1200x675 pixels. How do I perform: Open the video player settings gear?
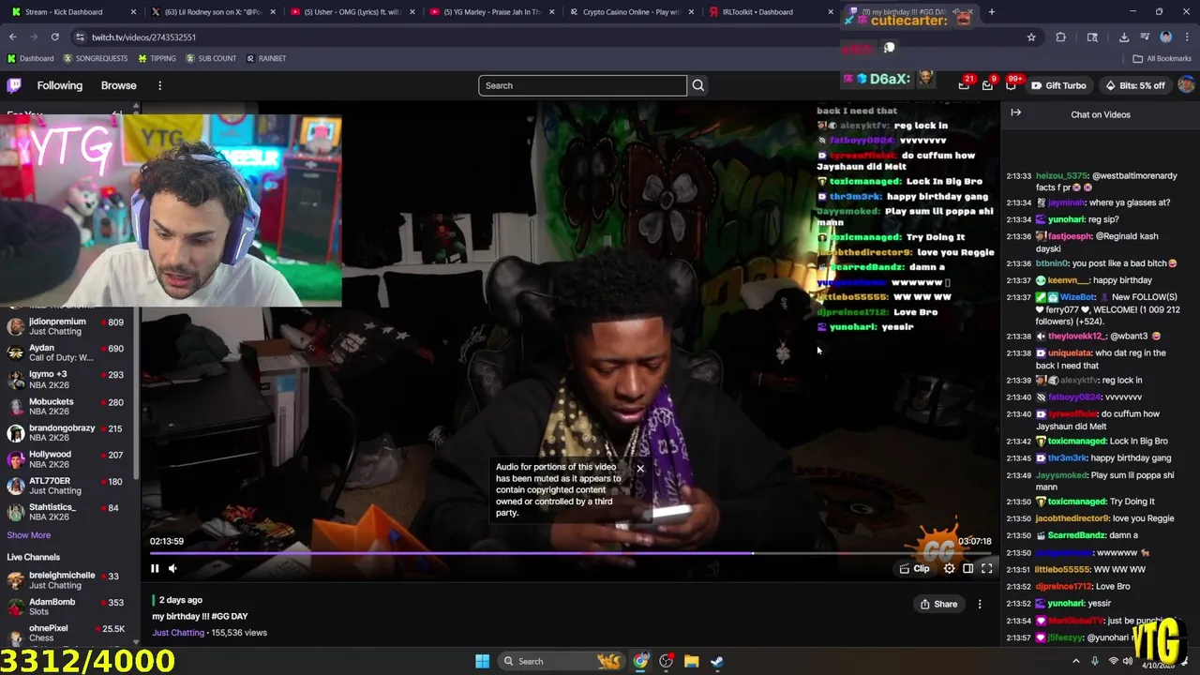pyautogui.click(x=949, y=568)
